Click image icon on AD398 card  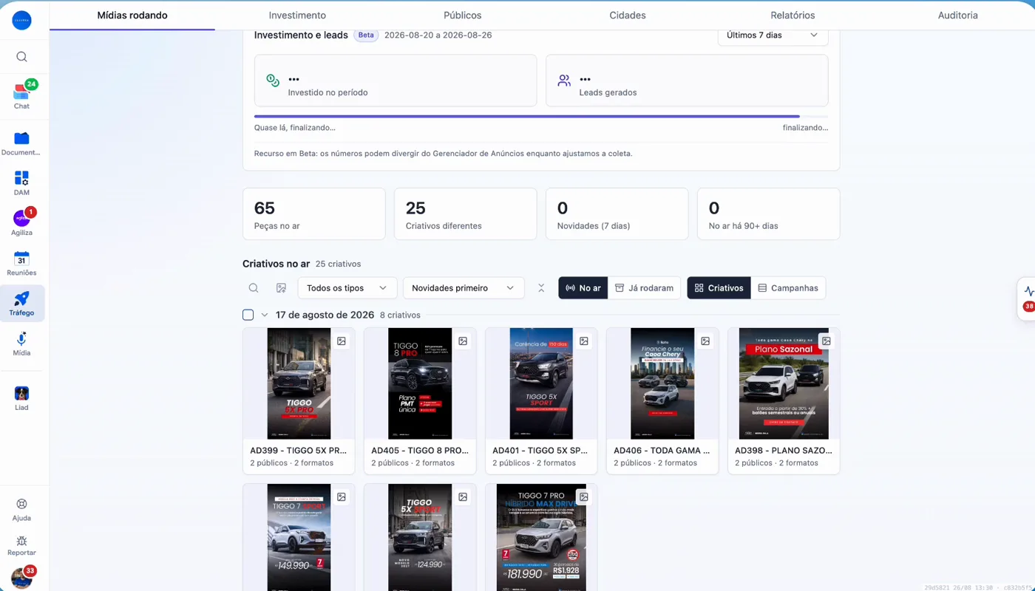827,341
